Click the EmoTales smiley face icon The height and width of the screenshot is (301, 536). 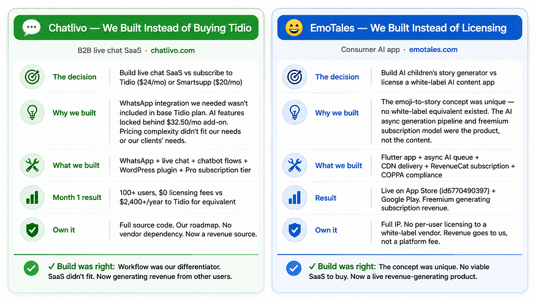click(x=294, y=28)
